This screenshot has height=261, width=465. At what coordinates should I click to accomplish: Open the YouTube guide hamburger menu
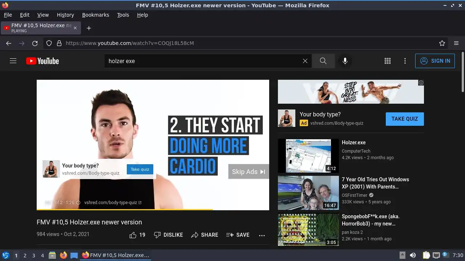(13, 61)
